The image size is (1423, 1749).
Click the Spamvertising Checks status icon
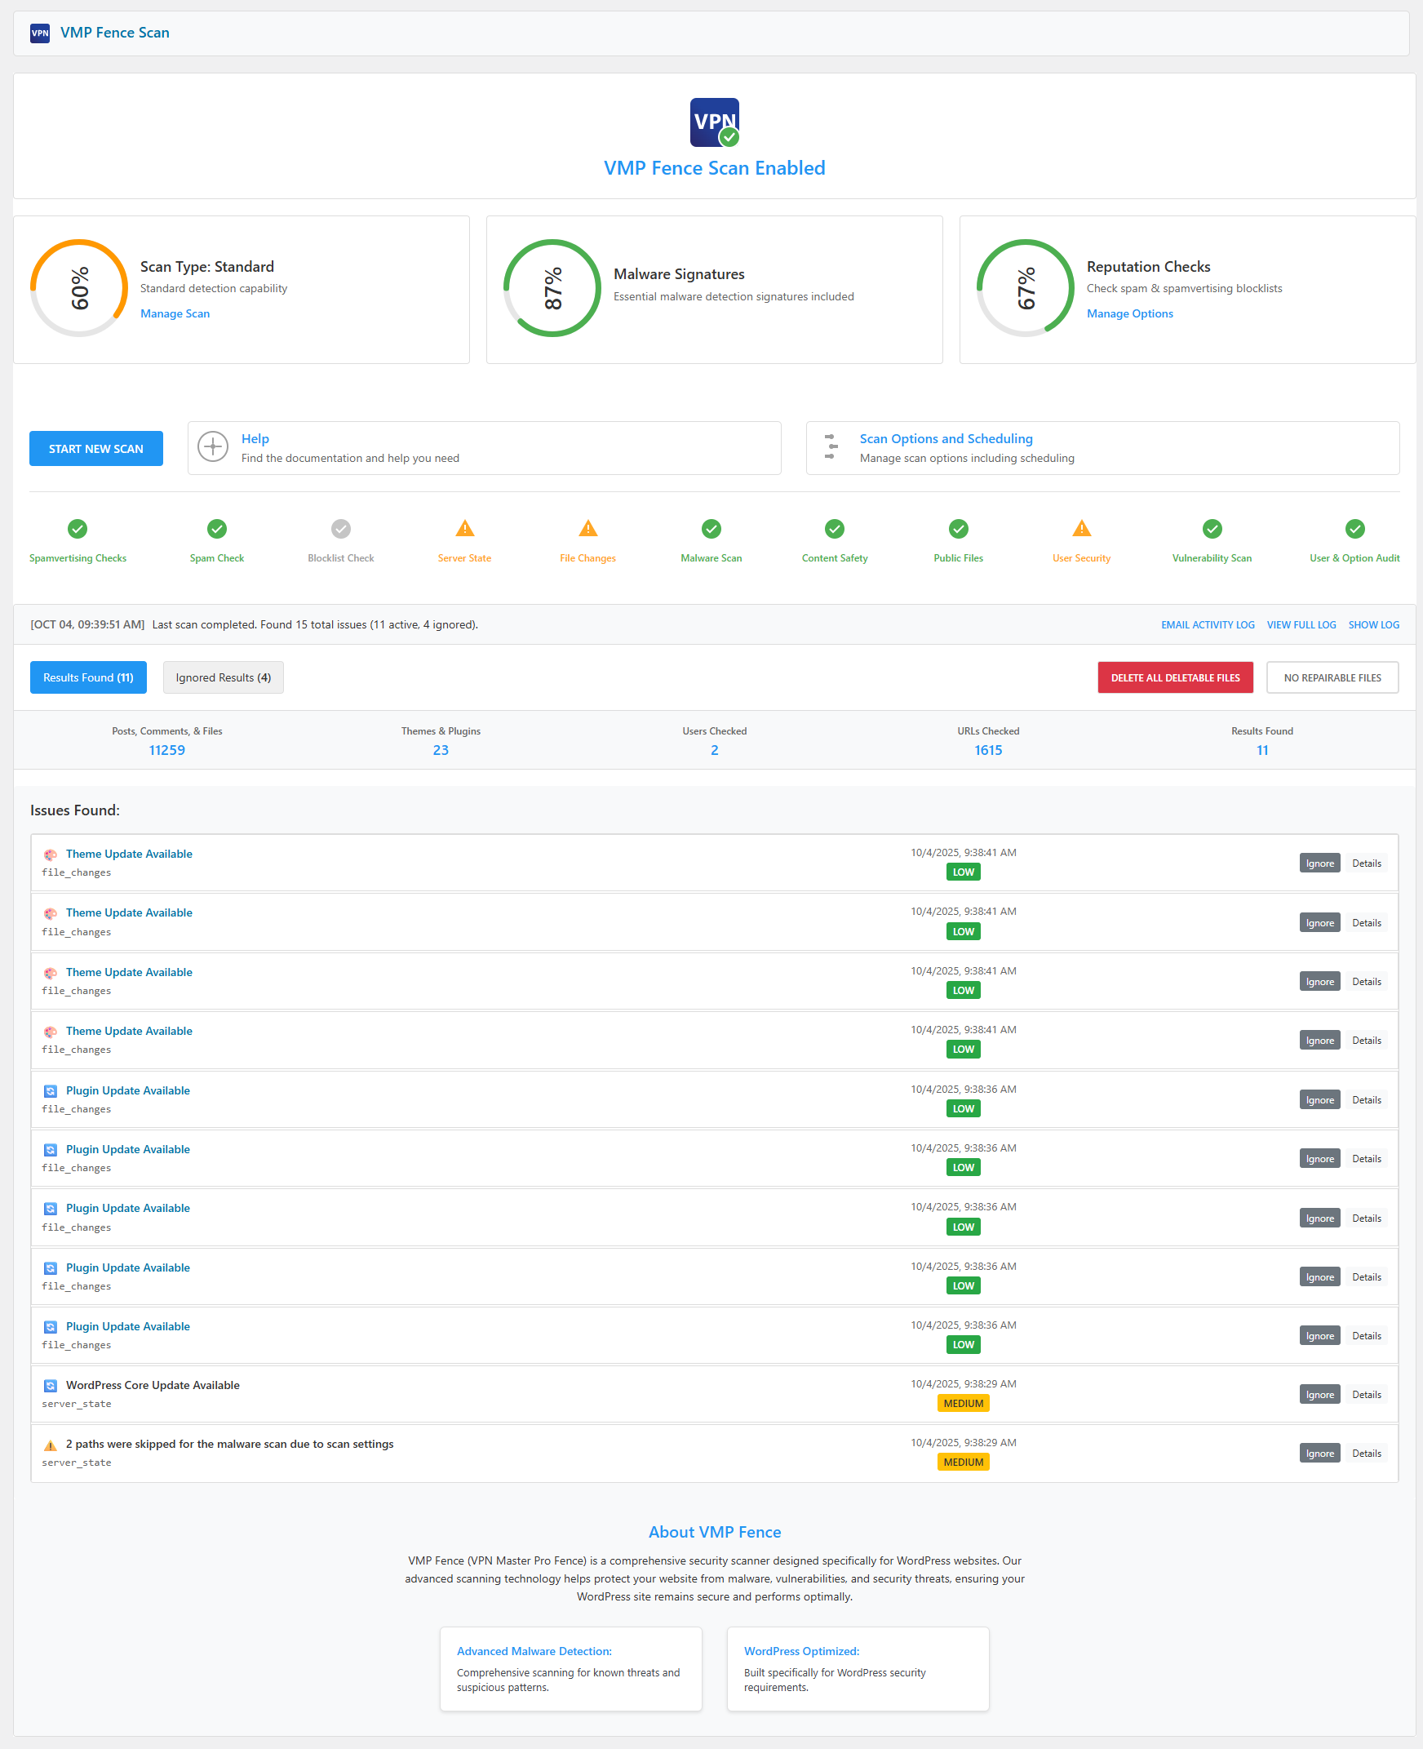78,529
